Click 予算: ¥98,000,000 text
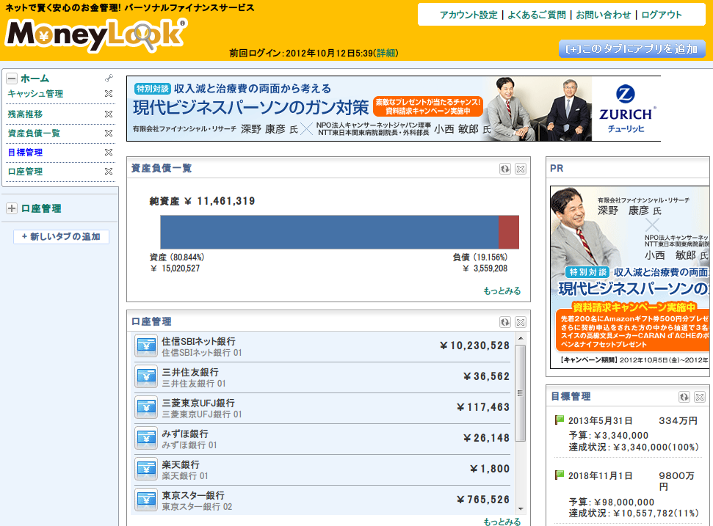 [612, 503]
